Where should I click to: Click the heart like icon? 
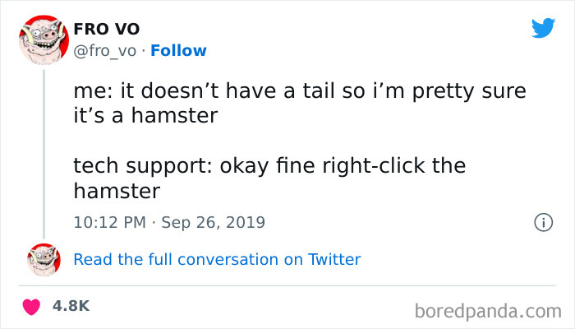30,306
